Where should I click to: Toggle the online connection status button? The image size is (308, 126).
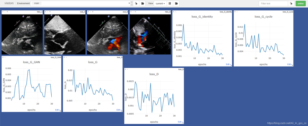[300, 3]
